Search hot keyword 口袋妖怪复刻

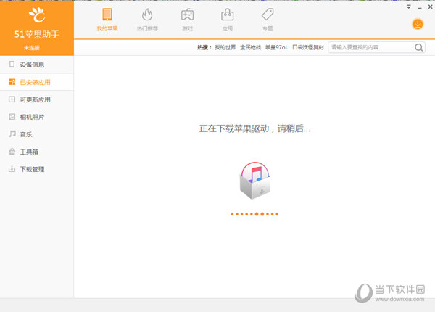tap(308, 47)
